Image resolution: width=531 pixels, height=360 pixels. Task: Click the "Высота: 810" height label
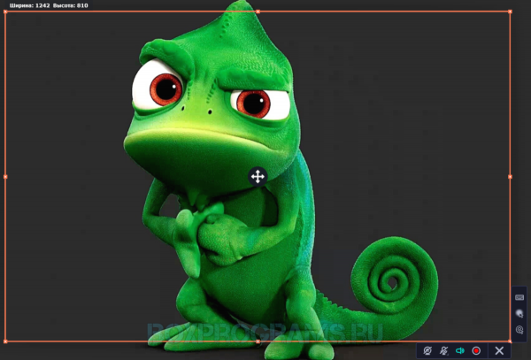[x=71, y=5]
